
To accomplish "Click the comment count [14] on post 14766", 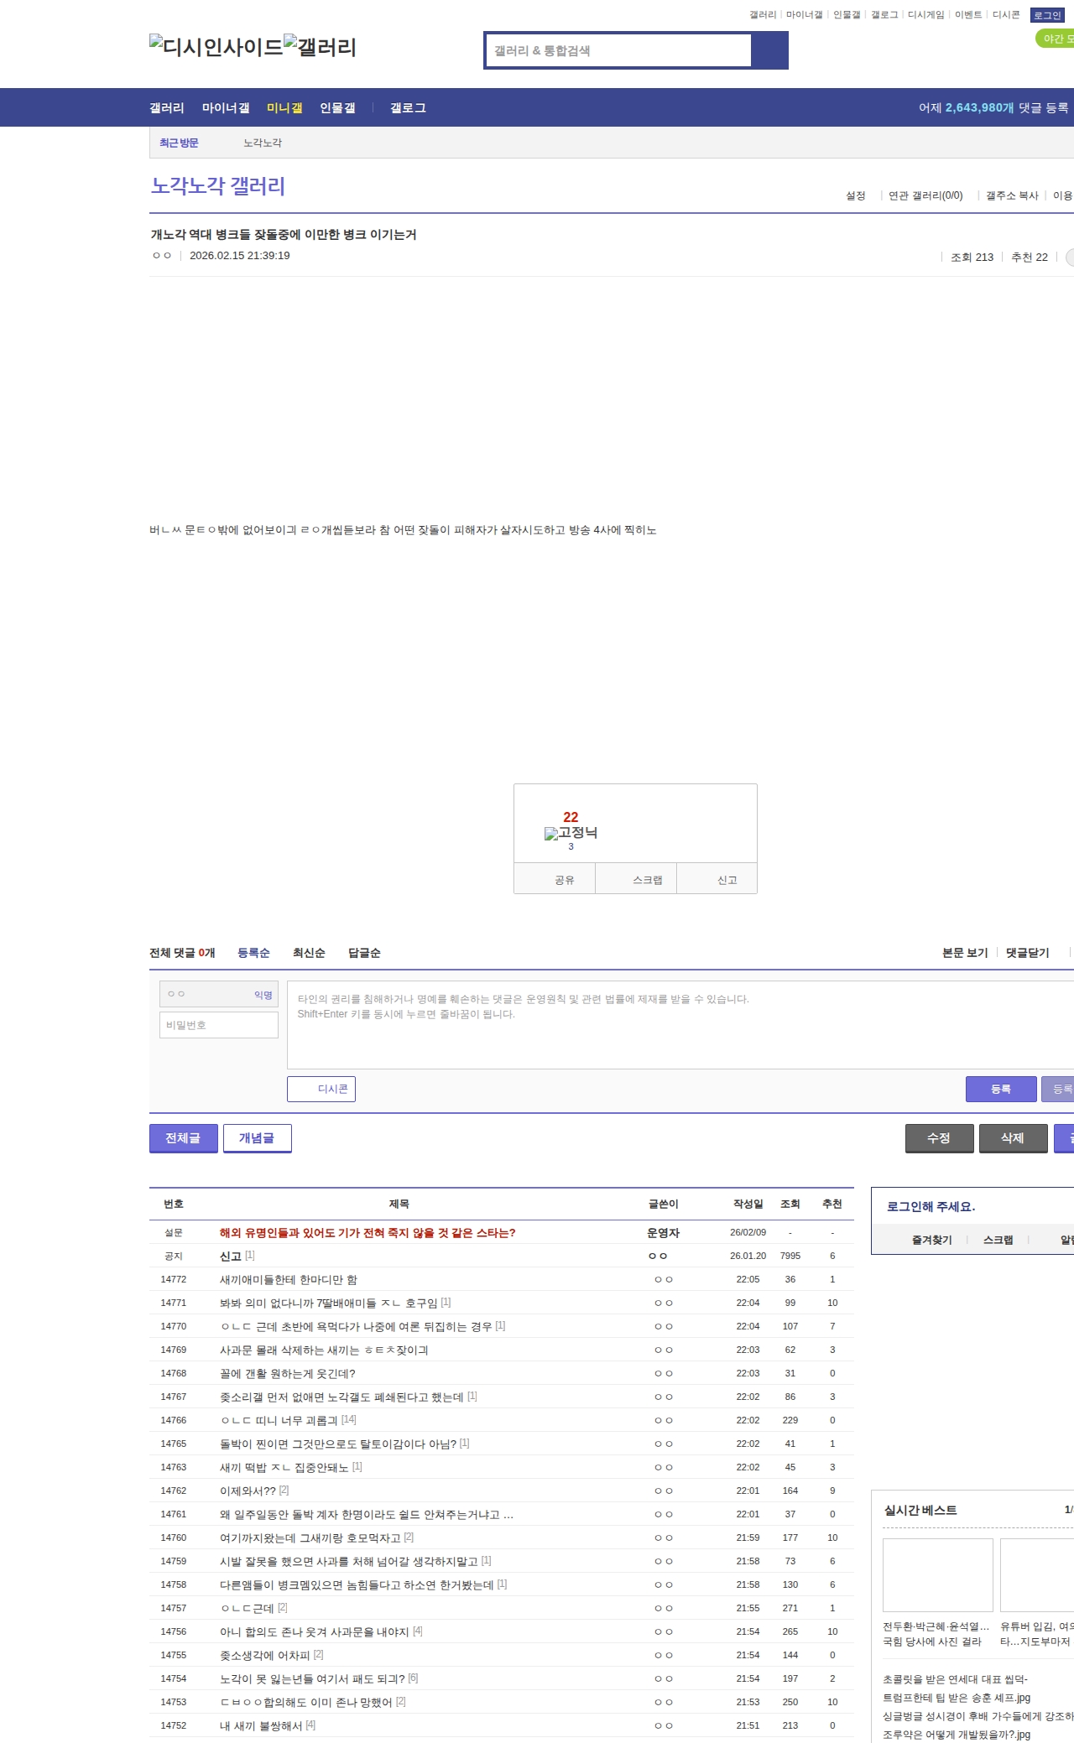I will (349, 1420).
